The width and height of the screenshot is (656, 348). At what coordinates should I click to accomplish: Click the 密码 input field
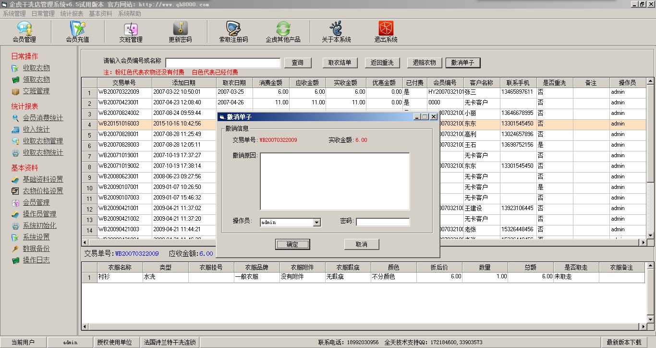point(383,222)
